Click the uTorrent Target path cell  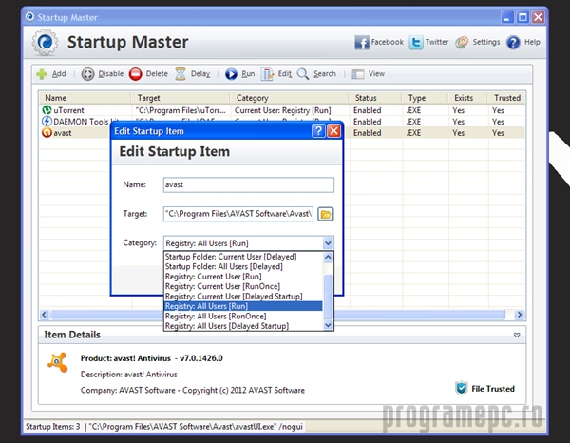click(180, 110)
